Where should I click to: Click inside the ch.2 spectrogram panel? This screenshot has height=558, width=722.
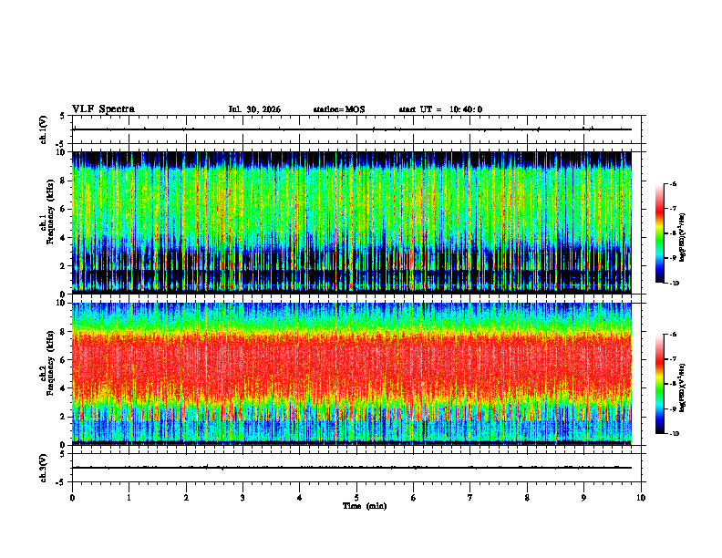click(352, 374)
